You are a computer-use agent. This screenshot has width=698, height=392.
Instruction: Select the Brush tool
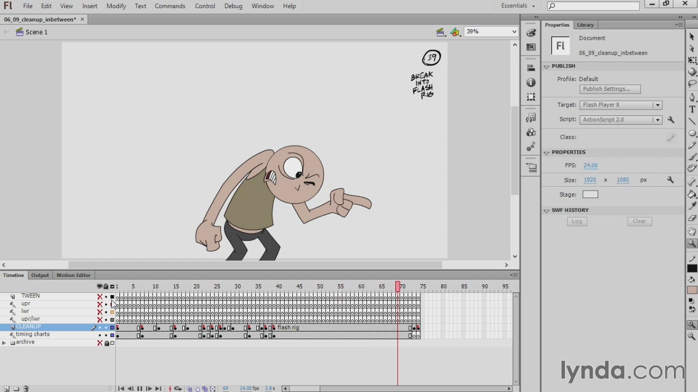tap(692, 157)
